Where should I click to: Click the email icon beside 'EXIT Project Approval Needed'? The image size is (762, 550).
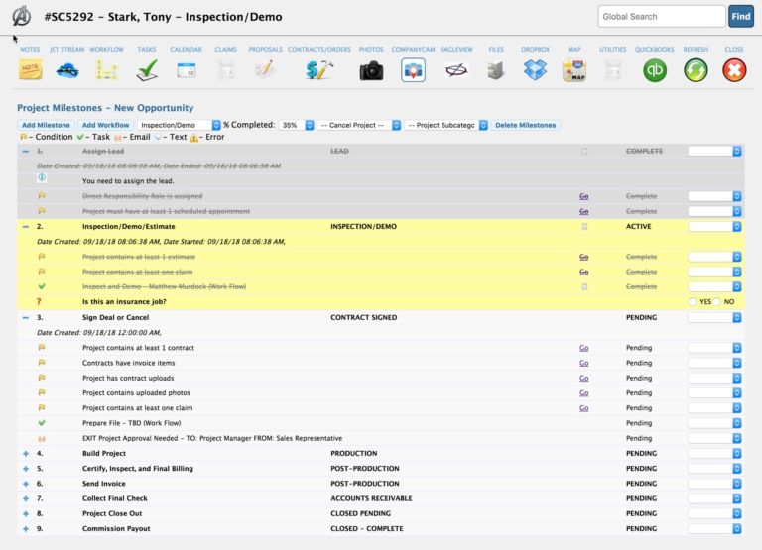[x=42, y=438]
